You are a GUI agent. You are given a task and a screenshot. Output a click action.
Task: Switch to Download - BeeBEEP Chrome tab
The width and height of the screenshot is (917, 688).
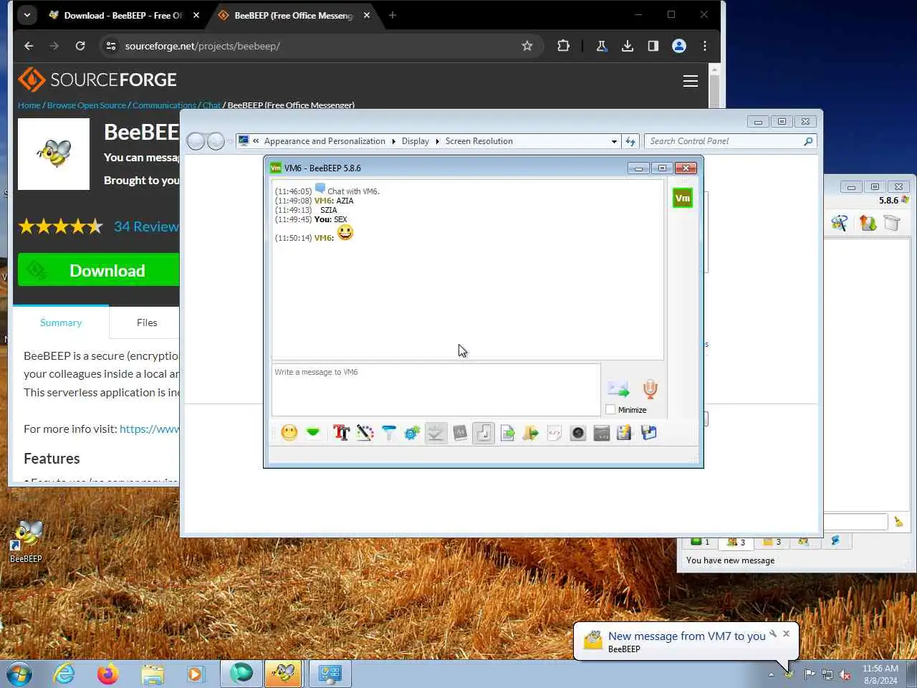(123, 15)
